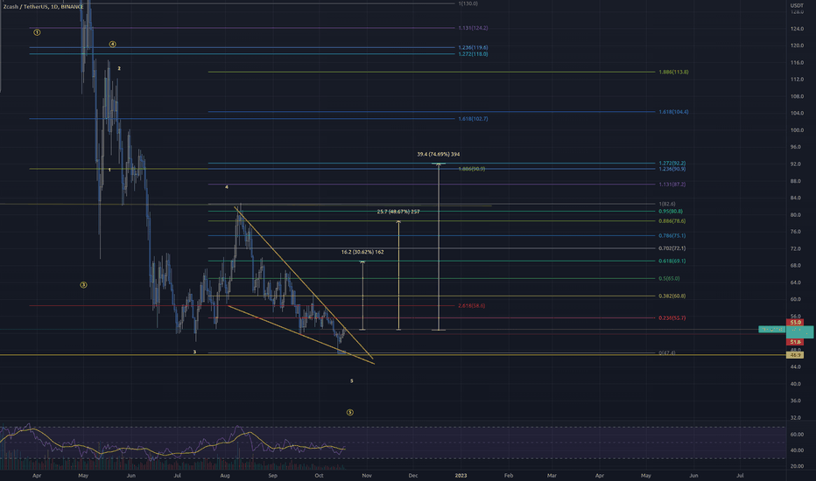Image resolution: width=816 pixels, height=481 pixels.
Task: Click the 25.7 (48.67%) price range label
Action: tap(398, 212)
